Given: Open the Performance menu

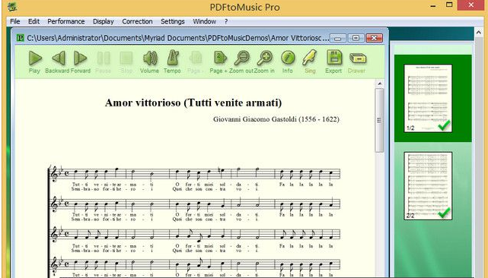Looking at the screenshot, I should point(66,21).
